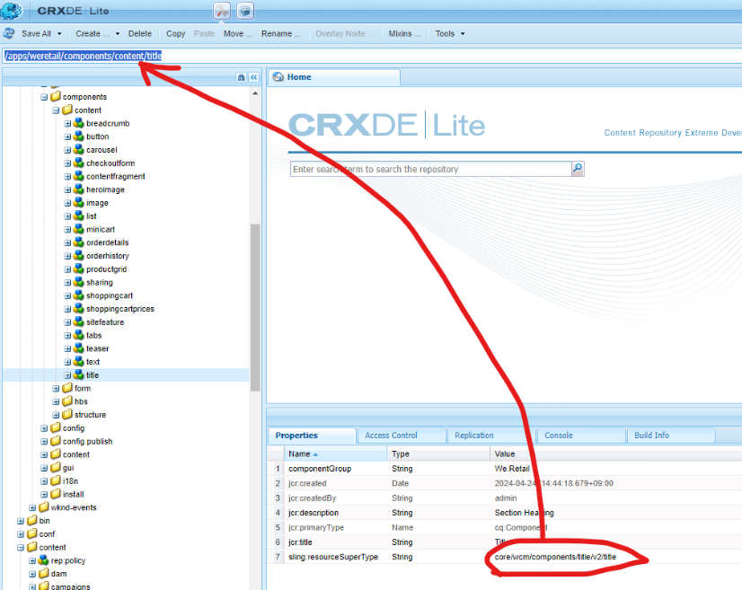Expand the hbs folder node
Image resolution: width=742 pixels, height=590 pixels.
click(x=56, y=401)
